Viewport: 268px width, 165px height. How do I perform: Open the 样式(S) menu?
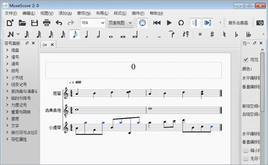[120, 13]
